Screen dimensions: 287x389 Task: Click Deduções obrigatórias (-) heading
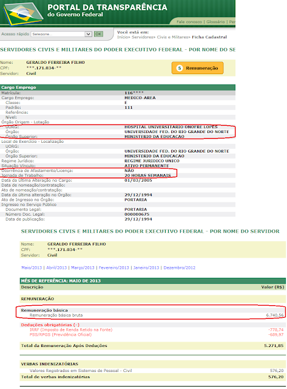click(50, 325)
